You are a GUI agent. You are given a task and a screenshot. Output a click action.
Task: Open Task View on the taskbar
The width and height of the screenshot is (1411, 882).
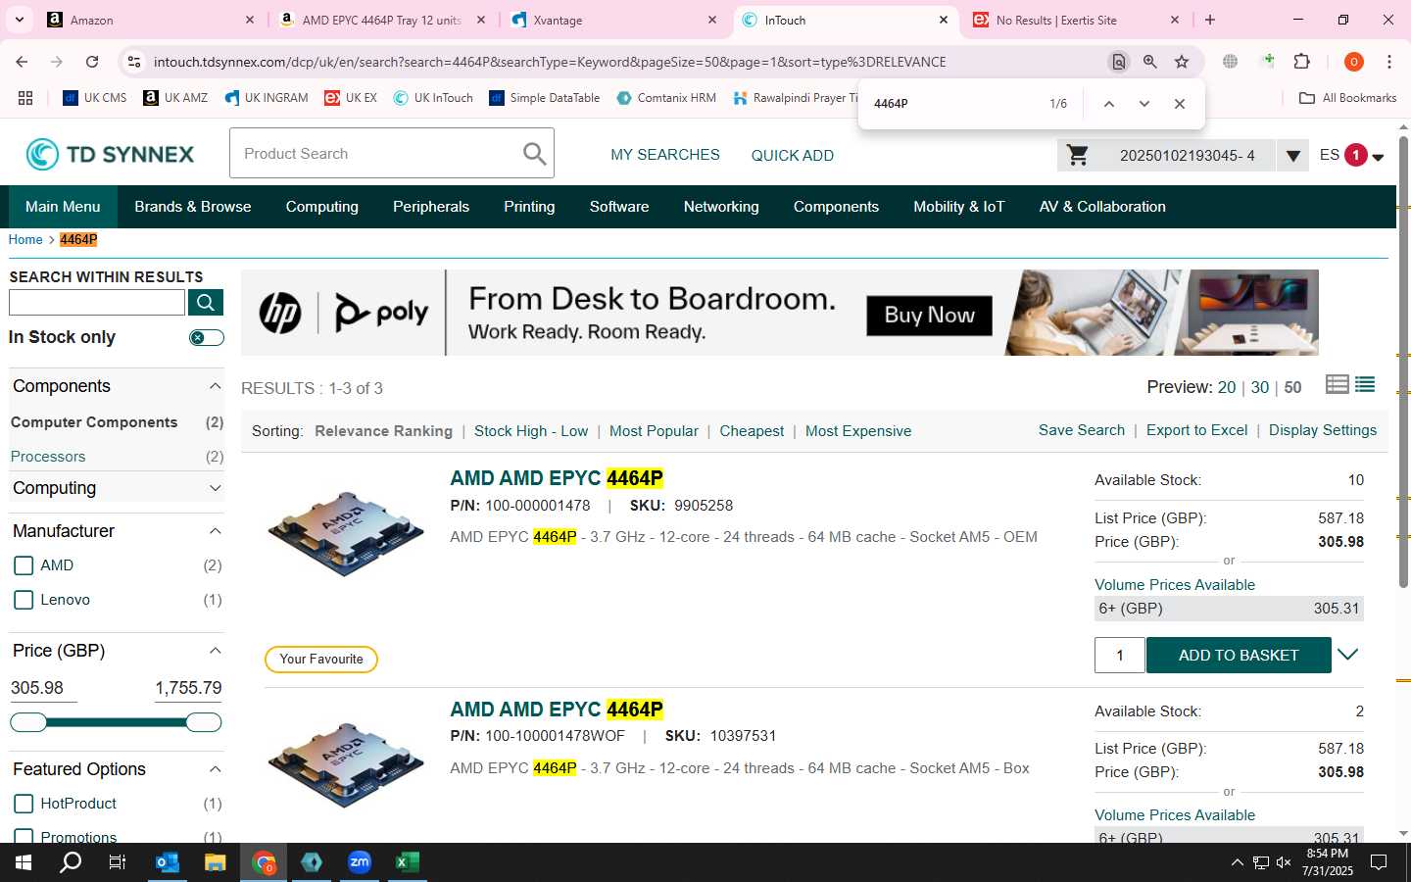pos(118,862)
